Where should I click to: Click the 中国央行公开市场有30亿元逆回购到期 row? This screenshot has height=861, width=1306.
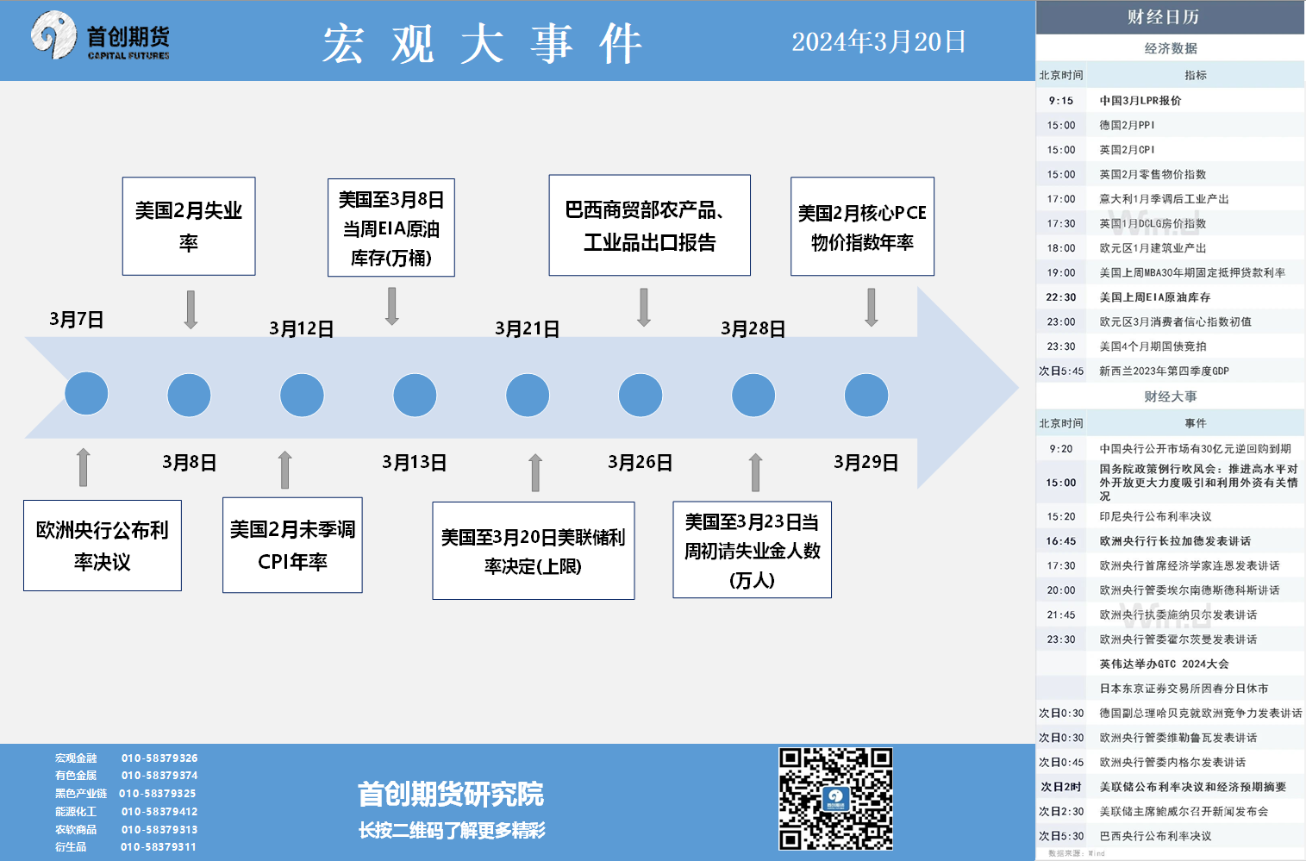[1170, 449]
